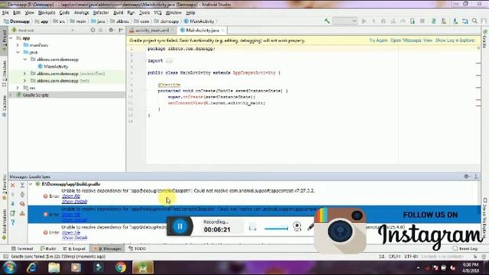Screen dimensions: 489x275
Task: Click the Search Everywhere magnifier icon
Action: coord(474,21)
